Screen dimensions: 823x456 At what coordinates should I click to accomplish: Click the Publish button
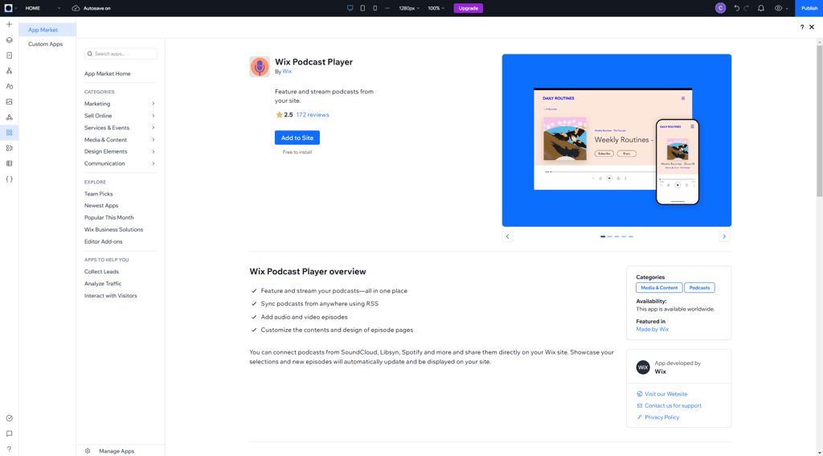[x=809, y=8]
